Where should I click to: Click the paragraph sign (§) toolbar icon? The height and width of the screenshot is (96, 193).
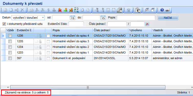[x=48, y=10]
